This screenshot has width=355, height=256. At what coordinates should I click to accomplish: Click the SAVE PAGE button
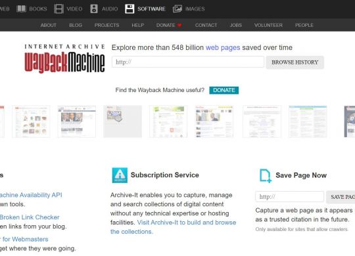click(x=341, y=197)
